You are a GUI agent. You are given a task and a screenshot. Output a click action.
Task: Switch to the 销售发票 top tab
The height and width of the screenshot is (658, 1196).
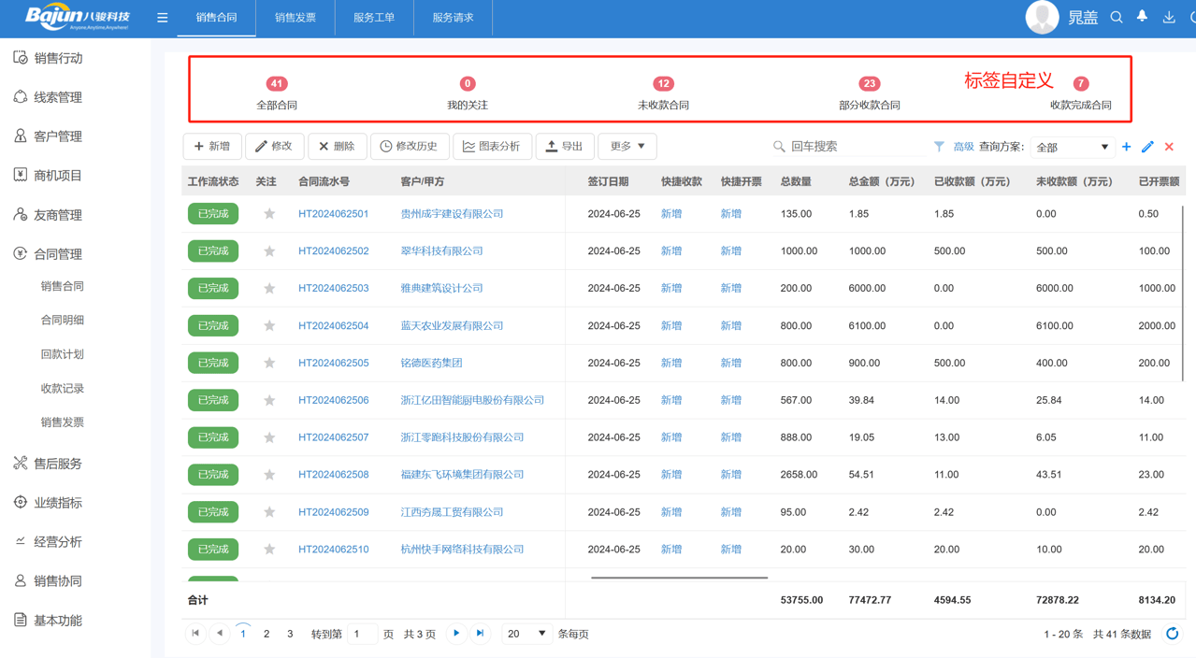point(295,17)
